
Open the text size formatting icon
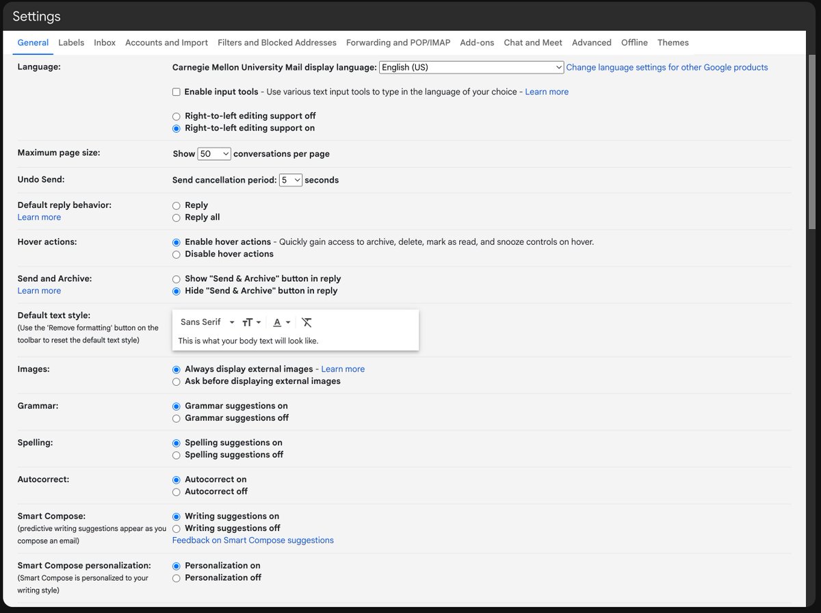[251, 322]
